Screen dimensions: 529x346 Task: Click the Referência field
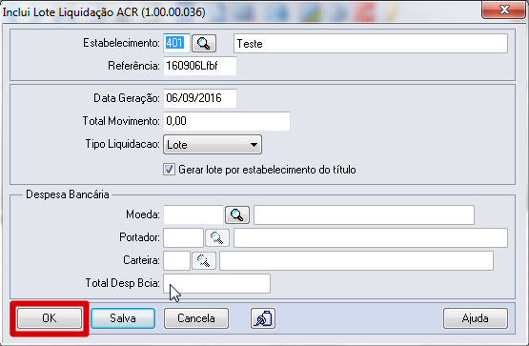click(200, 66)
